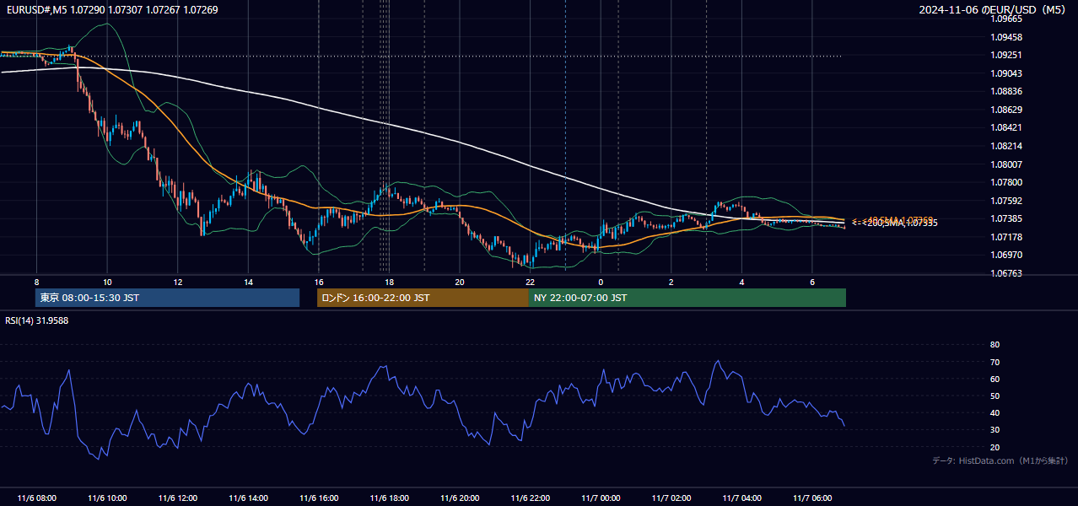Click hour 10 on price chart time axis
Viewport: 1078px width, 506px height.
click(107, 282)
